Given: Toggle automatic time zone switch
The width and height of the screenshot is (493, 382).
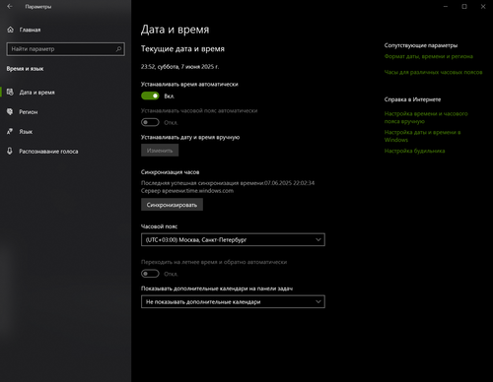Looking at the screenshot, I should click(150, 122).
